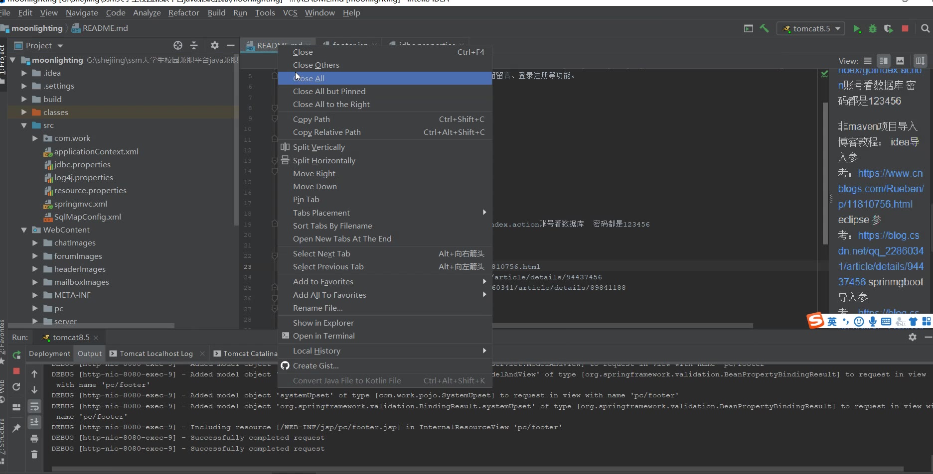Open the jdbc.properties file in the tree
The image size is (933, 474).
(x=82, y=165)
